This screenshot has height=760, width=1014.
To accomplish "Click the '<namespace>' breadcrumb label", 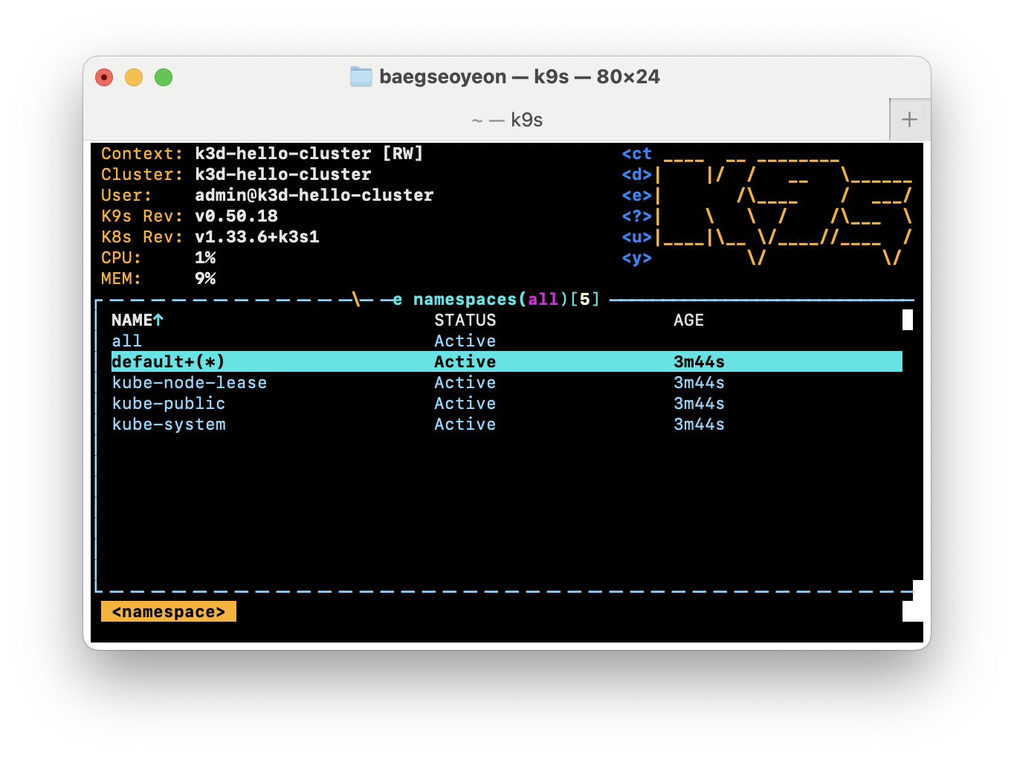I will point(169,611).
